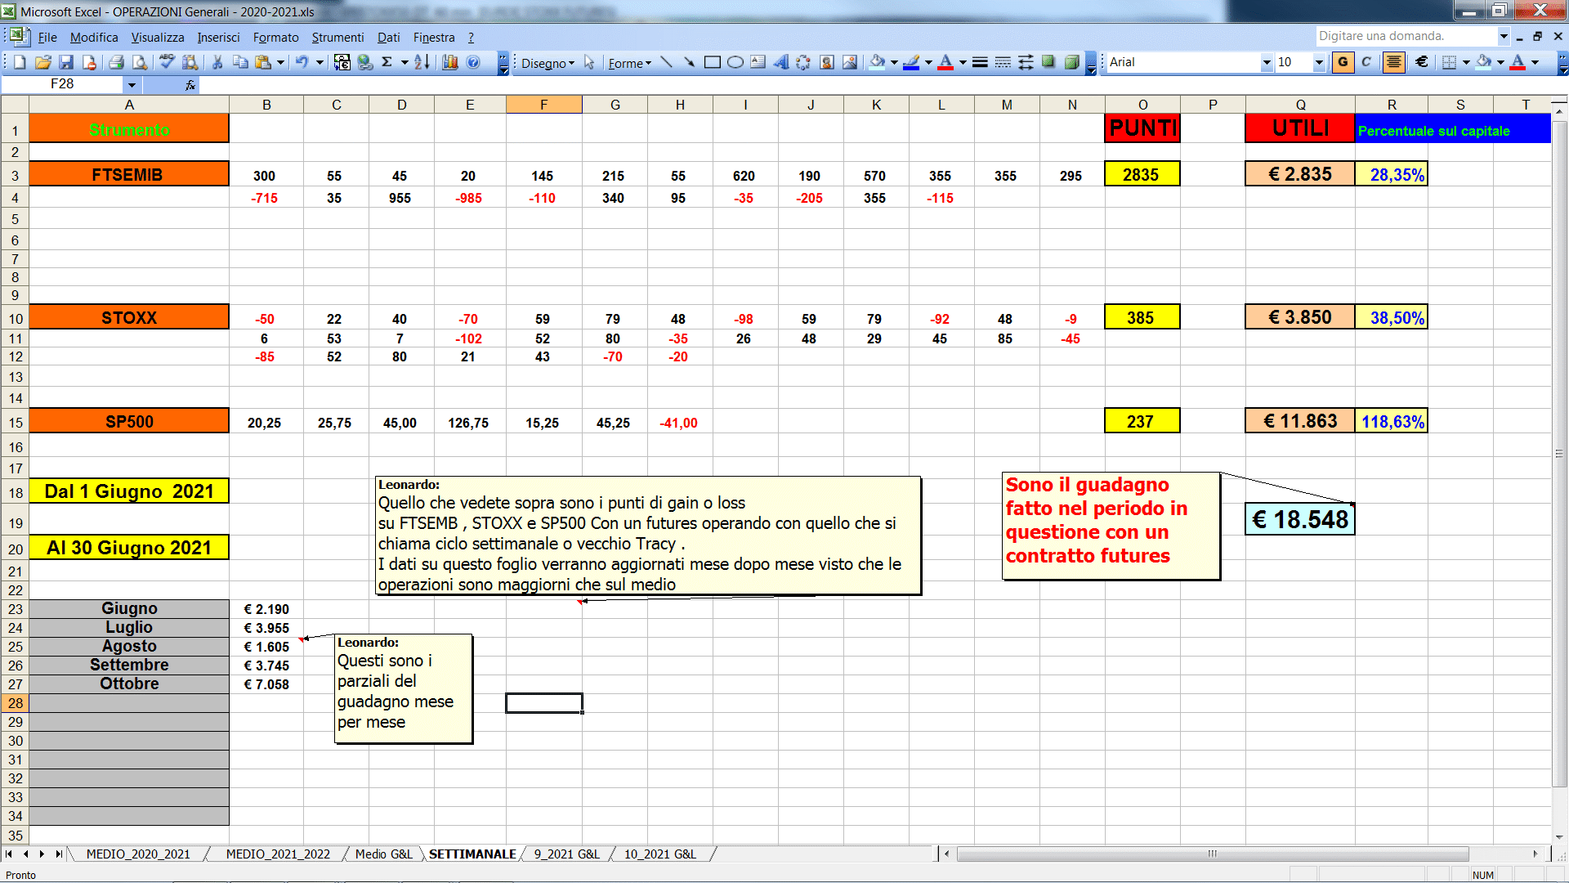Image resolution: width=1569 pixels, height=883 pixels.
Task: Click the formatting toolbar Font Color swatch
Action: [1518, 62]
